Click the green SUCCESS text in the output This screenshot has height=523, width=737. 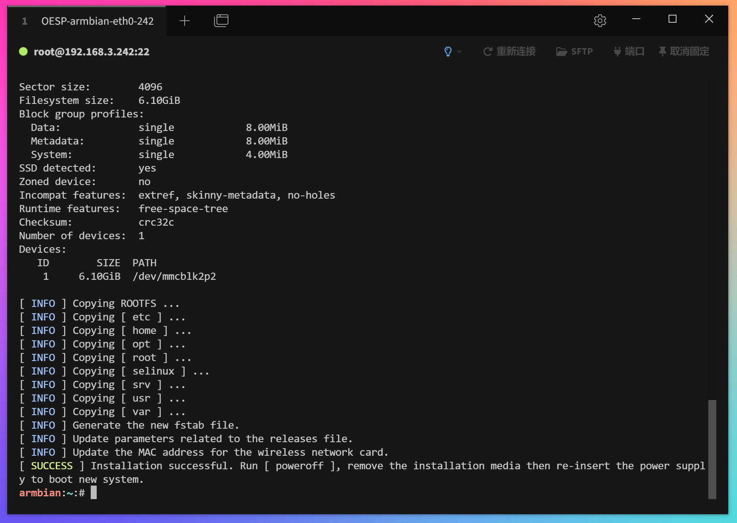point(52,466)
